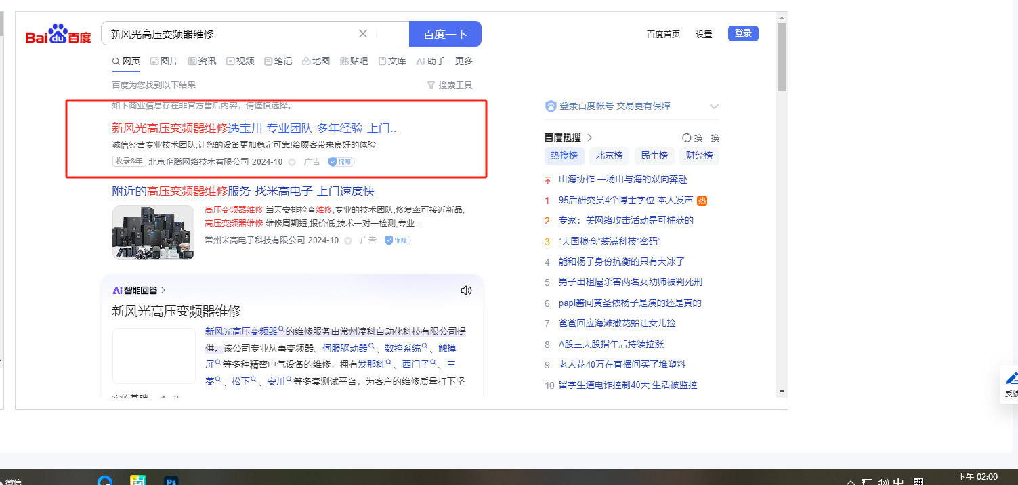Viewport: 1018px width, 485px height.
Task: Switch to the 图片 search tab
Action: (164, 61)
